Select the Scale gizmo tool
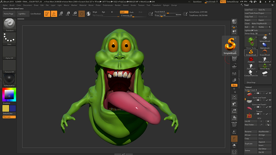This screenshot has height=155, width=276. [68, 14]
